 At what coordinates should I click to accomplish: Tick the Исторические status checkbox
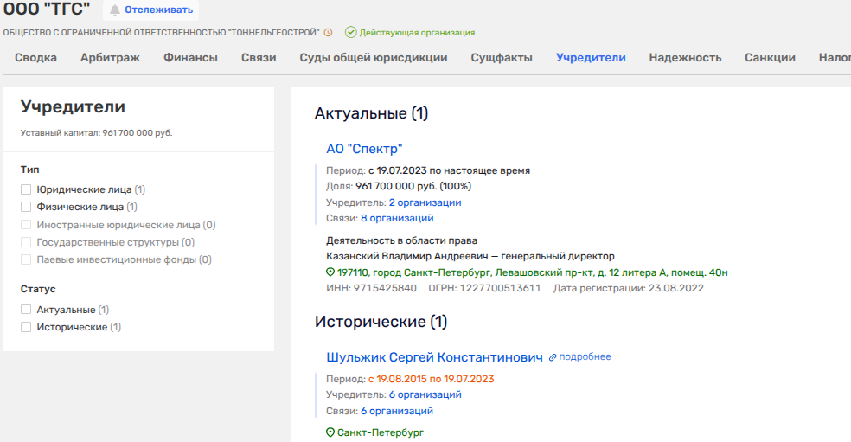coord(26,327)
